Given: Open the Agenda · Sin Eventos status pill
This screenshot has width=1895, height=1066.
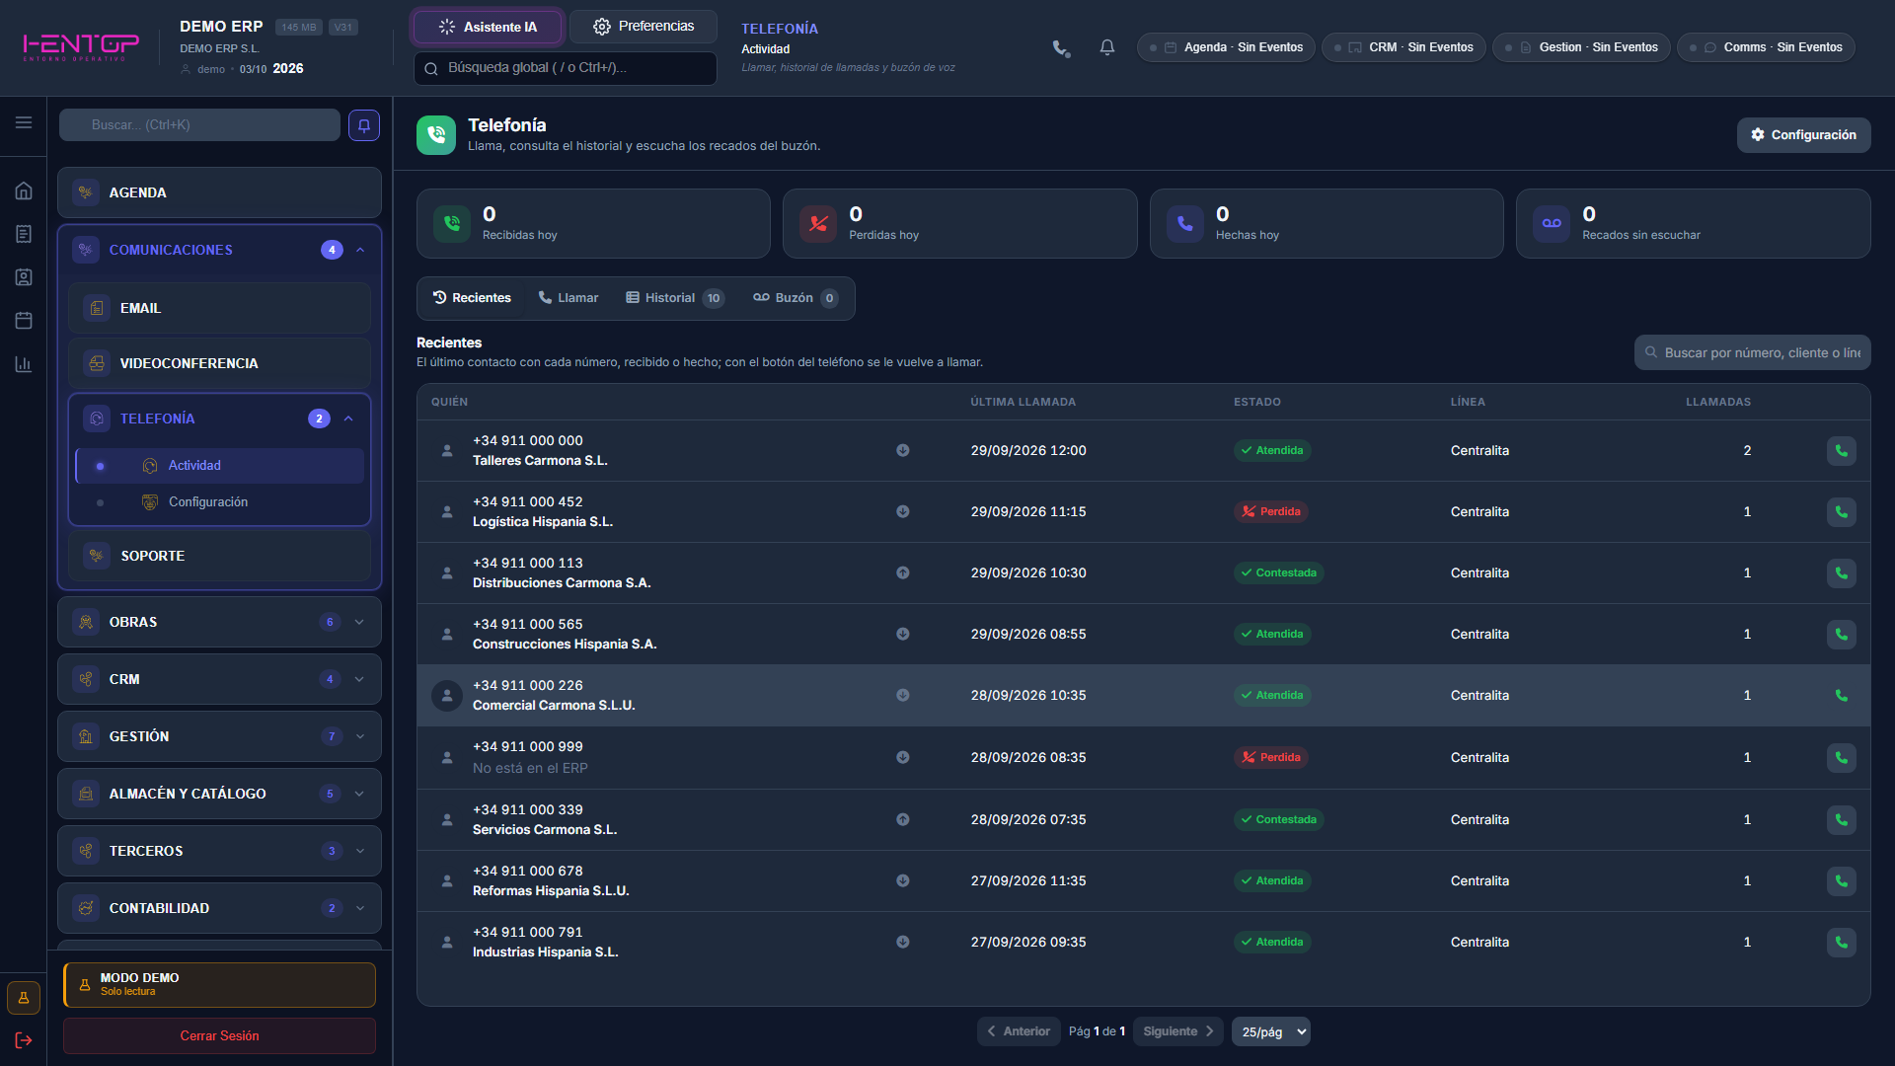Looking at the screenshot, I should 1226,47.
